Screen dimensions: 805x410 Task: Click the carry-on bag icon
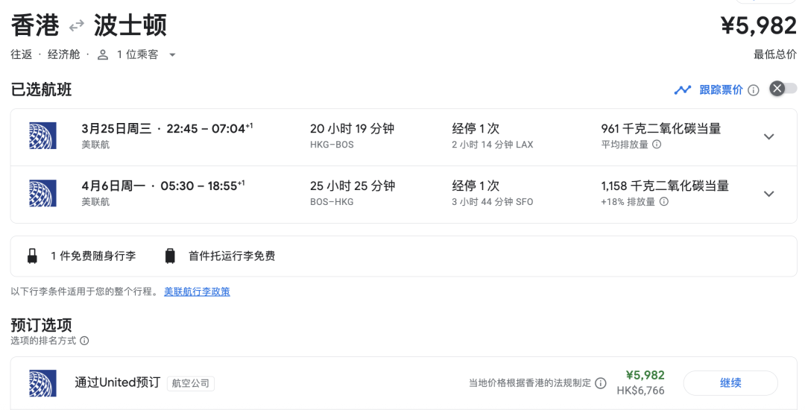(32, 256)
